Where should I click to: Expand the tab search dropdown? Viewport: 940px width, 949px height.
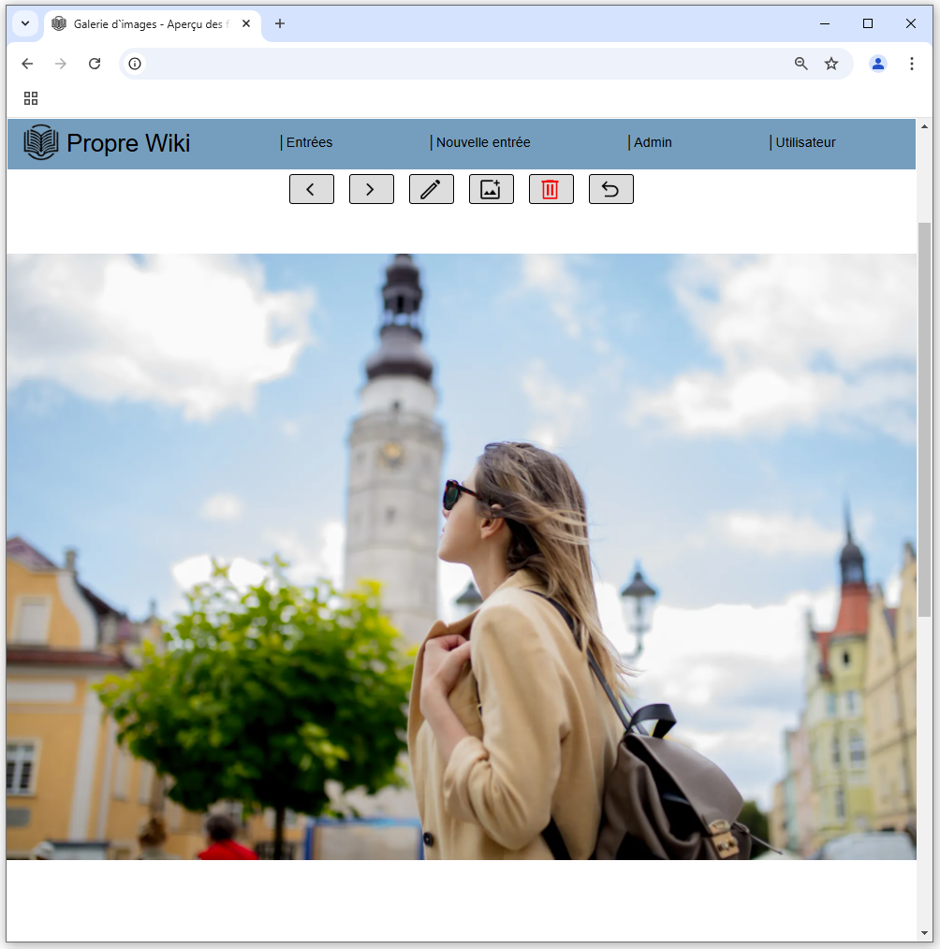point(25,23)
